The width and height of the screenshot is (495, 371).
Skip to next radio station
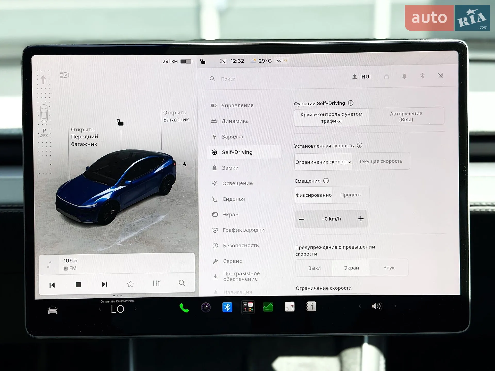click(x=104, y=284)
